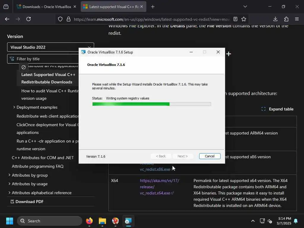Open the Brave browser taskbar icon
The width and height of the screenshot is (304, 228).
[115, 221]
